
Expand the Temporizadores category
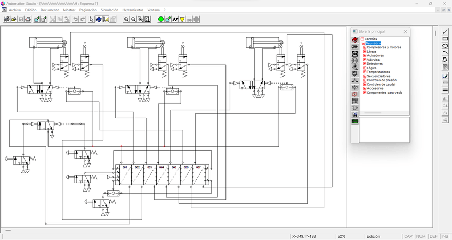pos(365,72)
